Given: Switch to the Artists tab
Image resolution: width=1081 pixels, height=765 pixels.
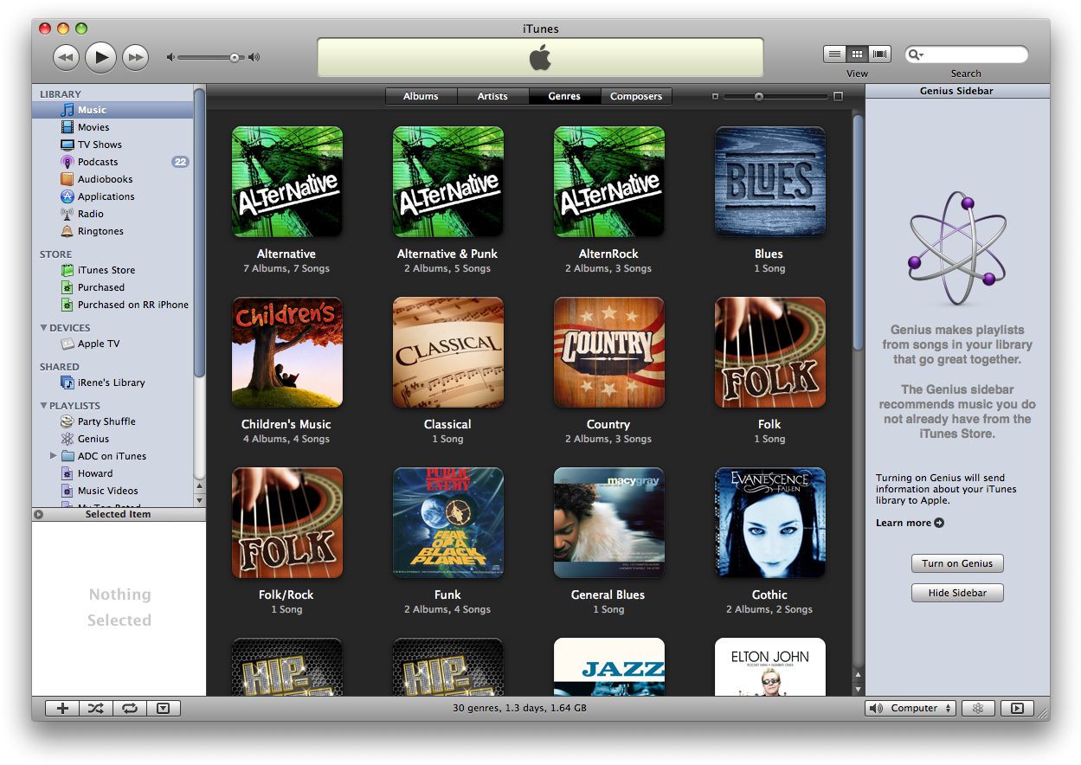Looking at the screenshot, I should tap(492, 96).
